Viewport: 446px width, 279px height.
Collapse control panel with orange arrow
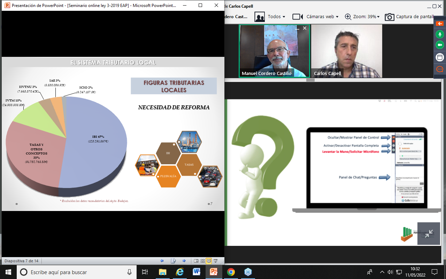pos(440,24)
